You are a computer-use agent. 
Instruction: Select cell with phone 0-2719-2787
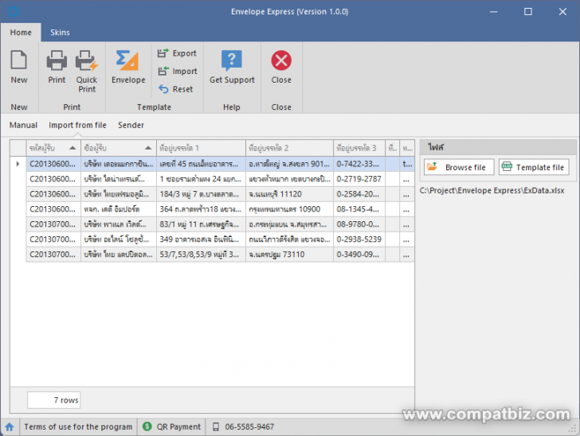pos(359,179)
